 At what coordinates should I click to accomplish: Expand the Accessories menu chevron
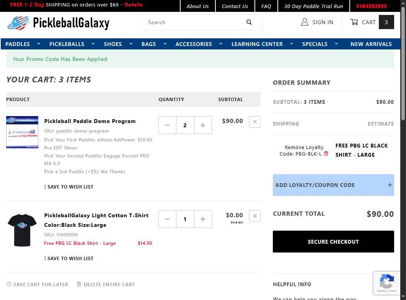point(221,44)
